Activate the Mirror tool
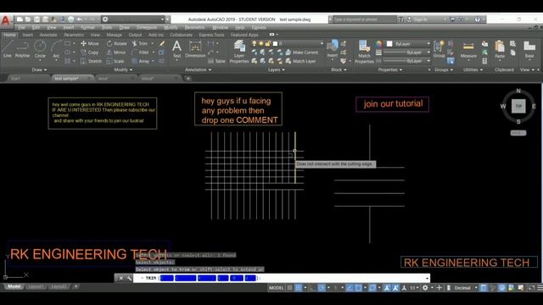Screen dimensions: 543x305 [x=116, y=53]
